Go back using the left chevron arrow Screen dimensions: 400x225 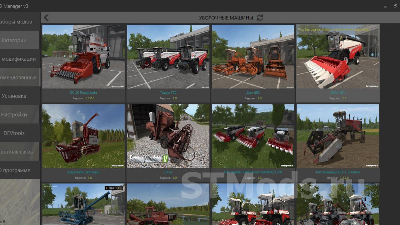pyautogui.click(x=46, y=17)
